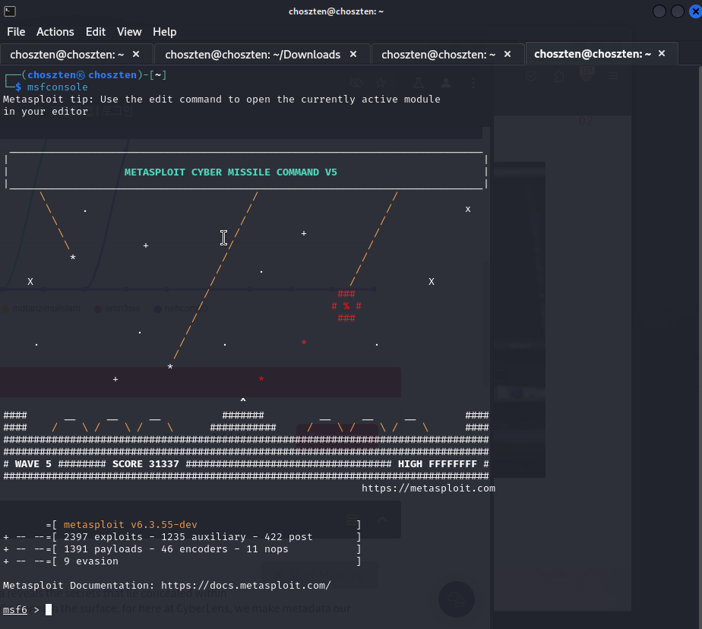Minimize the terminal window
Viewport: 702px width, 629px height.
(x=659, y=11)
